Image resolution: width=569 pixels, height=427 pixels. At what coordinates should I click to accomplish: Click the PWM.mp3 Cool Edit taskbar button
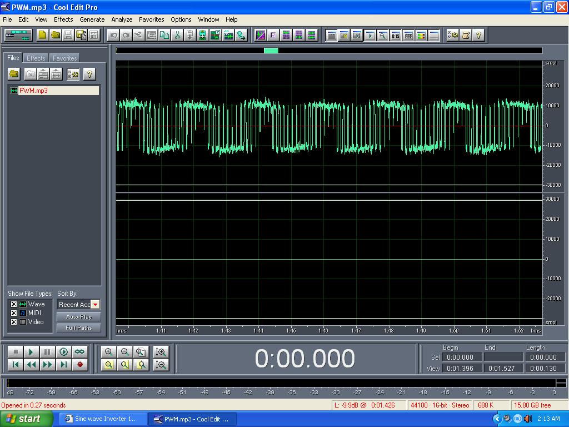tap(192, 419)
